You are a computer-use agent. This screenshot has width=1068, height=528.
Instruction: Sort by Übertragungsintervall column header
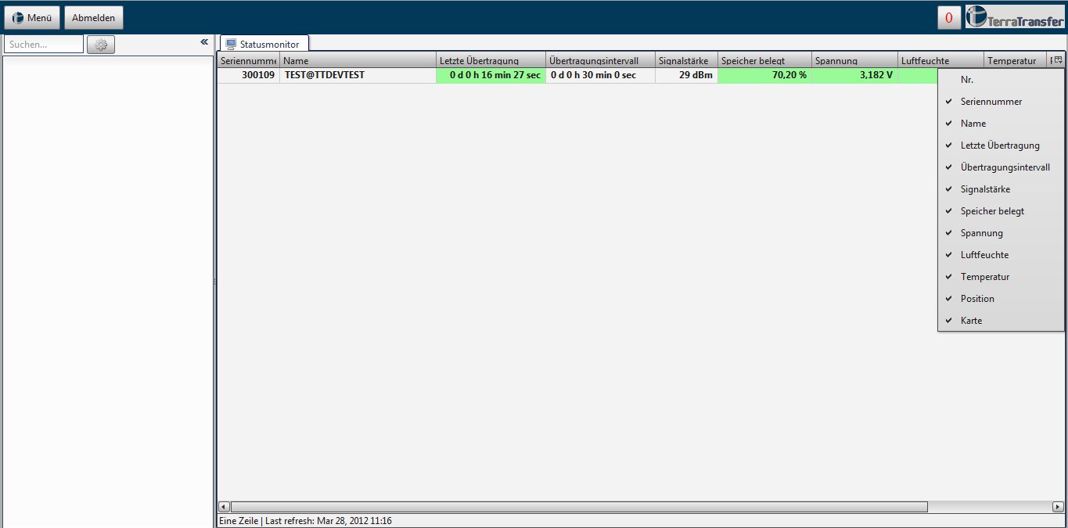(x=600, y=60)
